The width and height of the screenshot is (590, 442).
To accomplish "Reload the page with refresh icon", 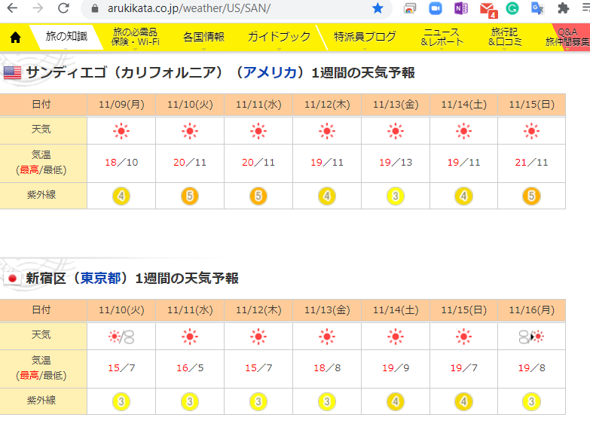I will [63, 8].
